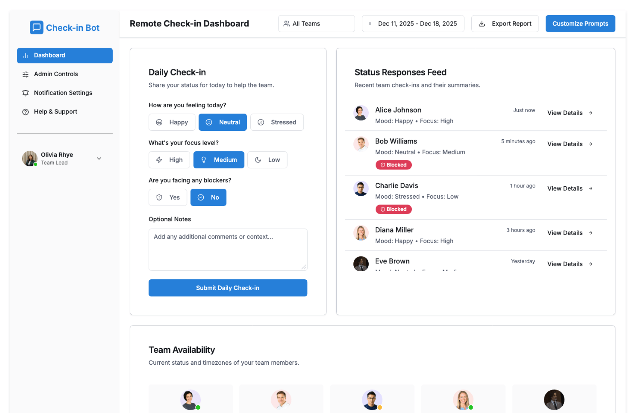Click the Help & Support question icon
Screen dimensions: 636x413
tap(26, 112)
